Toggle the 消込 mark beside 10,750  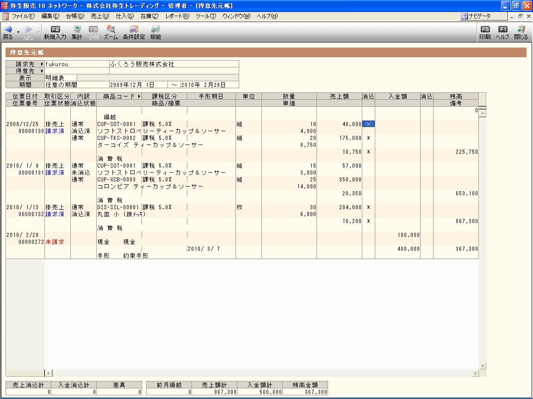[x=368, y=152]
